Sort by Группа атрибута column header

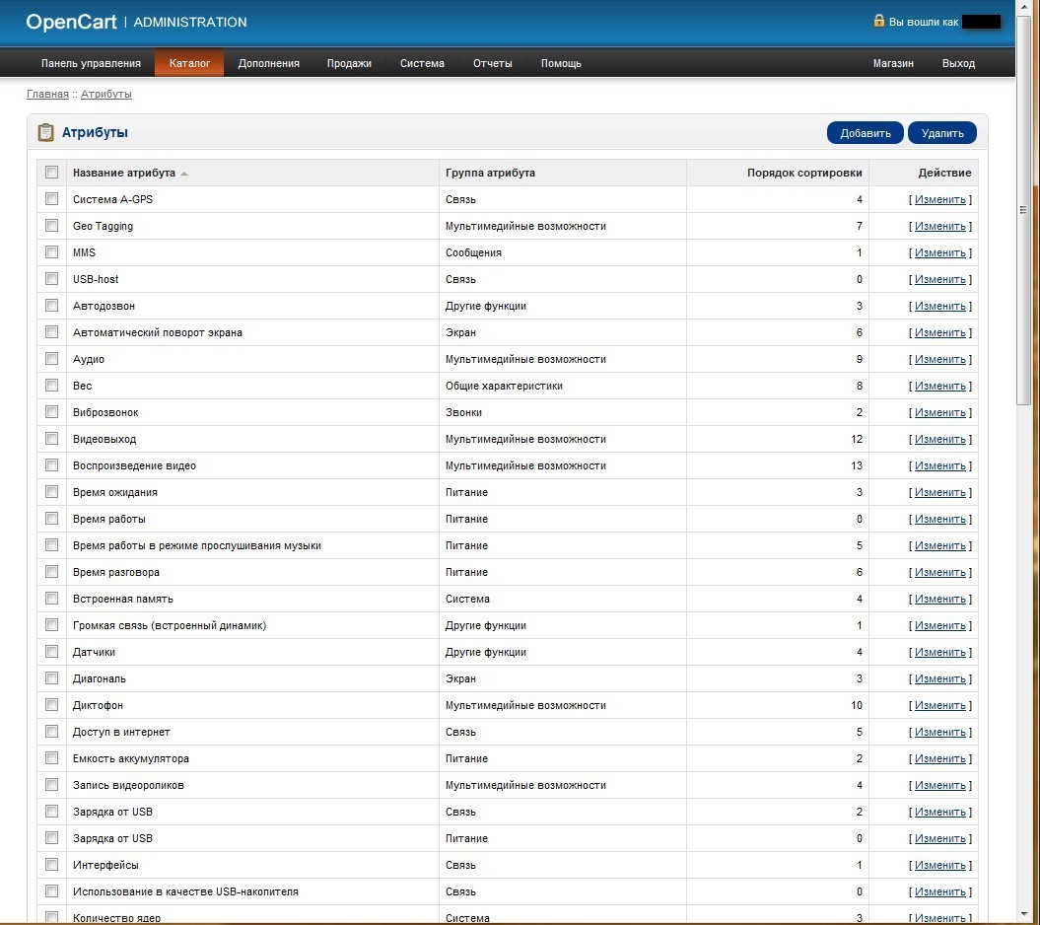(x=490, y=173)
